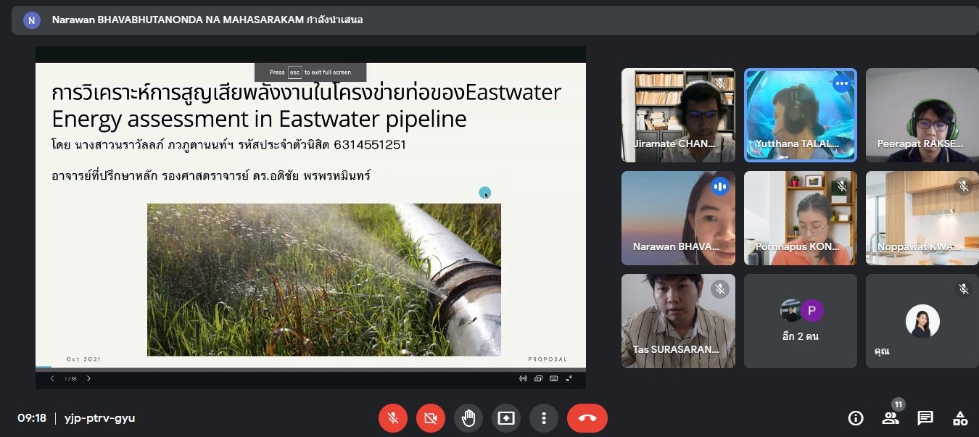979x437 pixels.
Task: Click the presenter avatar N in the top banner
Action: pyautogui.click(x=31, y=20)
